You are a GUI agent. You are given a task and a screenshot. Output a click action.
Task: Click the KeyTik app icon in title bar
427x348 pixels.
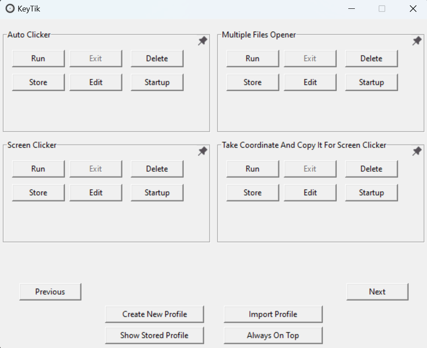(x=10, y=9)
